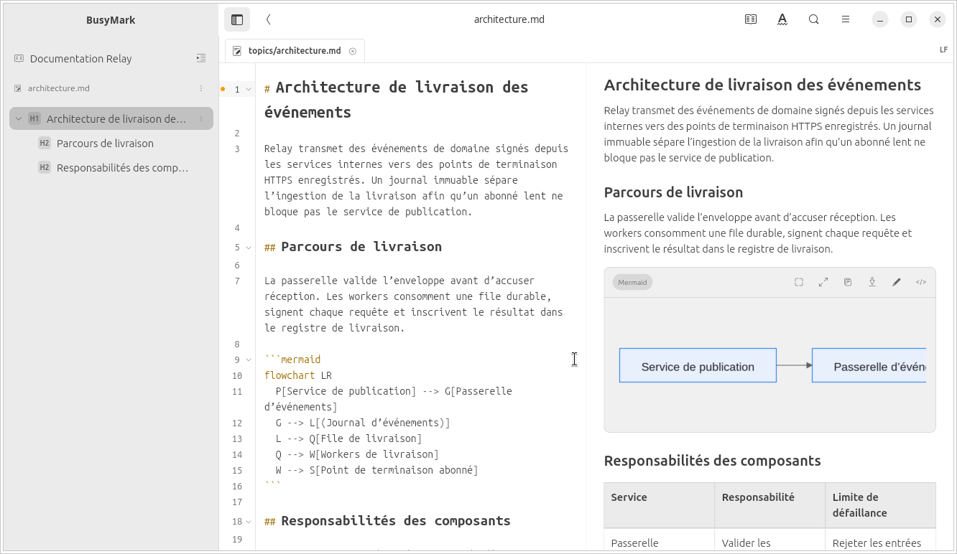Fold the mermaid code block at line 9
Viewport: 957px width, 554px height.
[249, 360]
